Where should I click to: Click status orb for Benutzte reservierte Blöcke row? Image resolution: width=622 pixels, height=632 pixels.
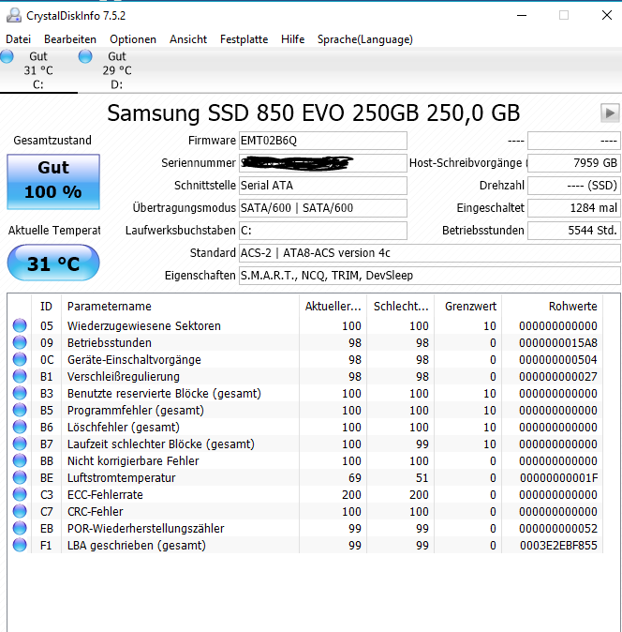[20, 393]
